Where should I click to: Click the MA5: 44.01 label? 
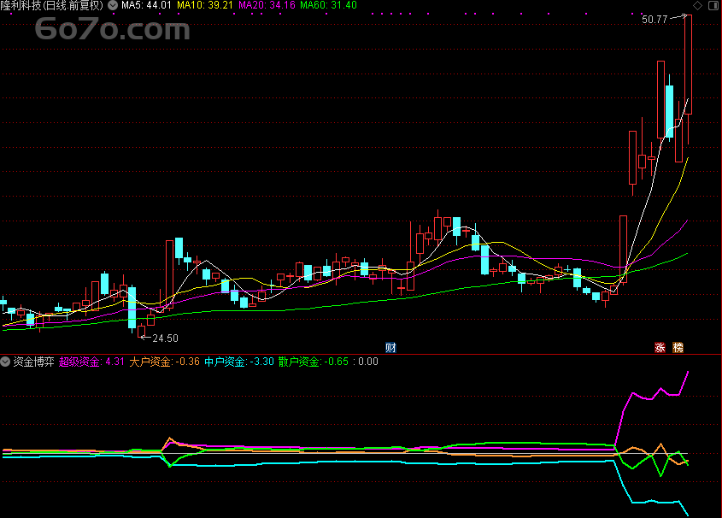(x=146, y=5)
